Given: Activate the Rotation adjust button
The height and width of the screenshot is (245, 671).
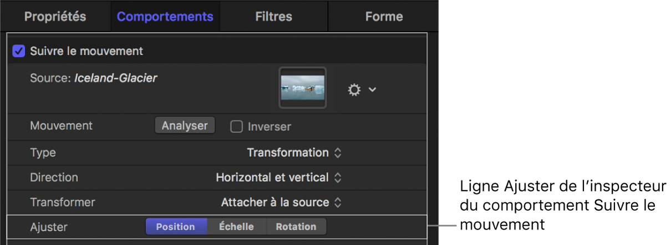Looking at the screenshot, I should [296, 227].
